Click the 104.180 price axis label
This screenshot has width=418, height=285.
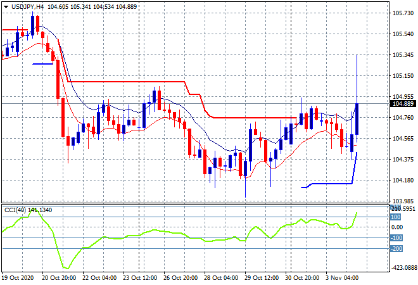[403, 180]
